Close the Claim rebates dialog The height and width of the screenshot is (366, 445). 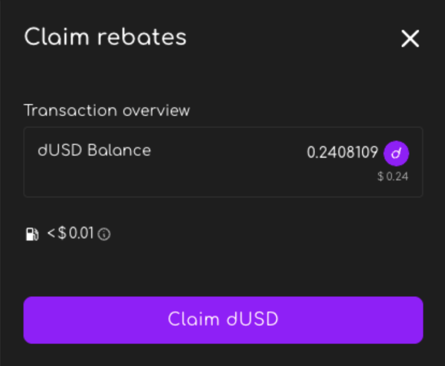(x=410, y=39)
